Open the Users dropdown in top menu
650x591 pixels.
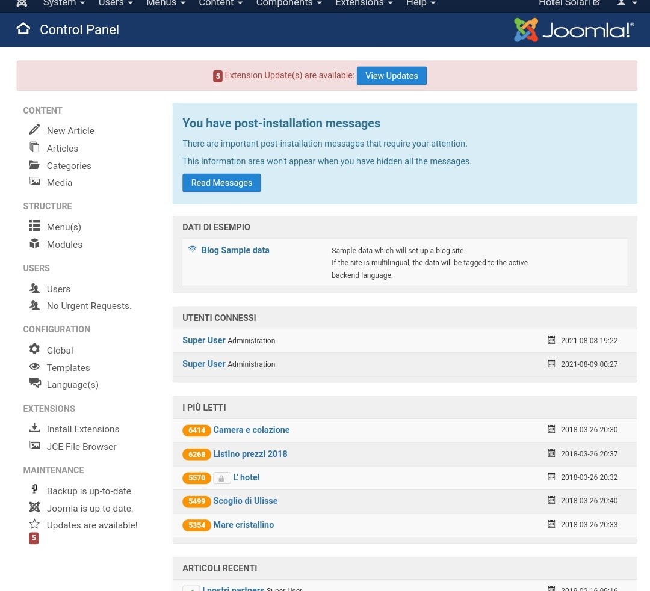click(x=116, y=3)
